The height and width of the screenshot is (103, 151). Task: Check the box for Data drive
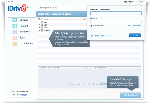81,28
